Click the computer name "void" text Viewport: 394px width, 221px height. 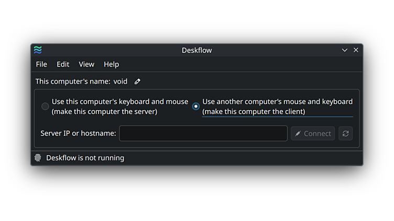coord(121,82)
